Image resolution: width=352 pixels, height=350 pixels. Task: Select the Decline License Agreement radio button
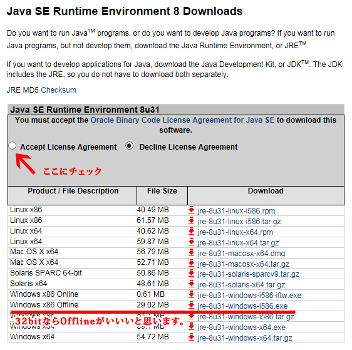[129, 146]
